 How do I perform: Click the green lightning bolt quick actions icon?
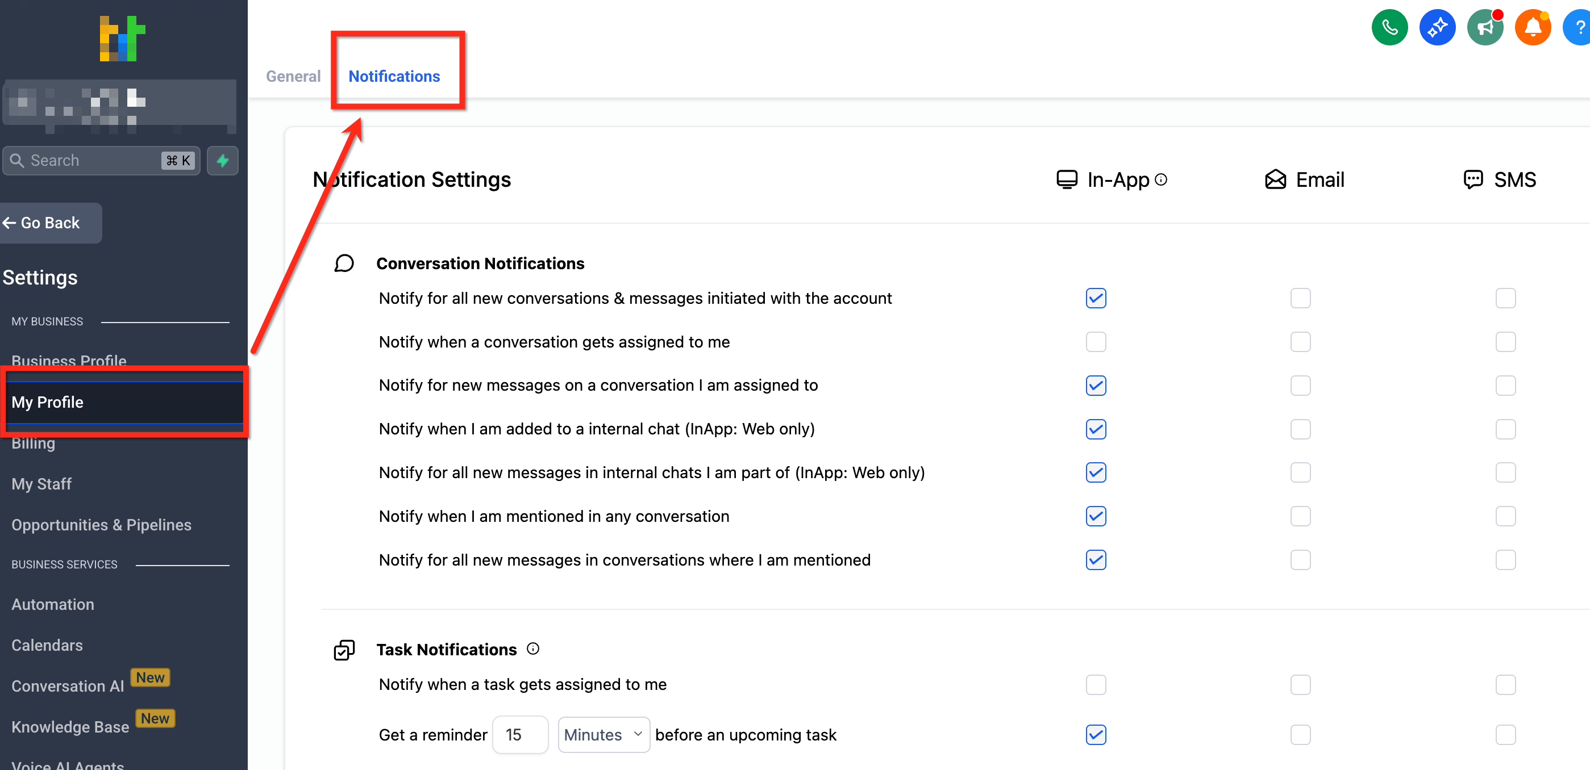click(223, 161)
